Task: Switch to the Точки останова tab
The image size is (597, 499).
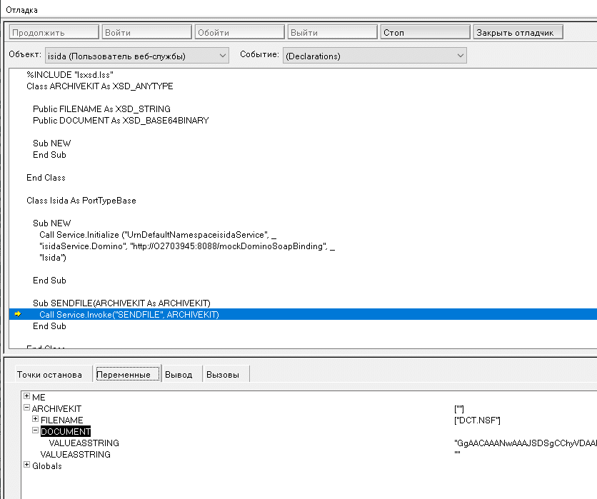Action: click(x=49, y=375)
